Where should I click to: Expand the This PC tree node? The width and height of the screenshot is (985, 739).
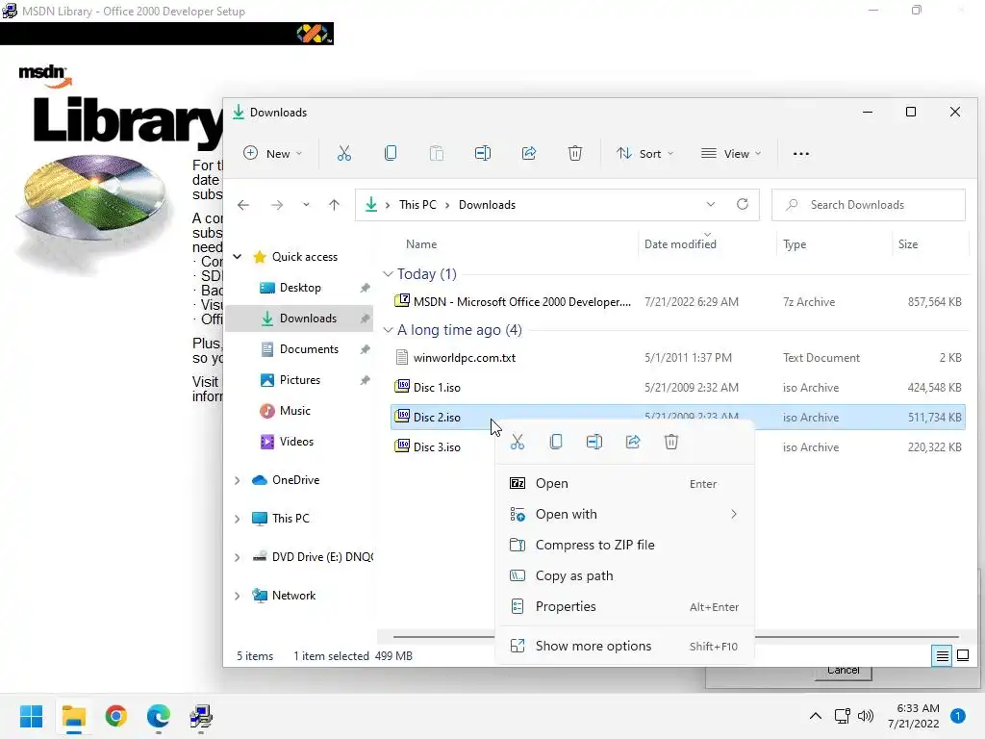click(x=238, y=519)
